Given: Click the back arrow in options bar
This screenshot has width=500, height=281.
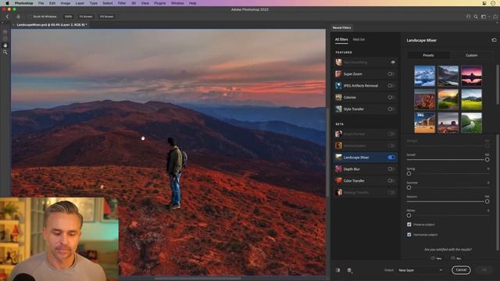Looking at the screenshot, I should tap(7, 16).
